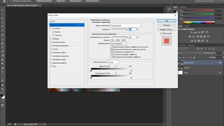
Task: Open the Режим наложения dropdown
Action: pyautogui.click(x=126, y=26)
